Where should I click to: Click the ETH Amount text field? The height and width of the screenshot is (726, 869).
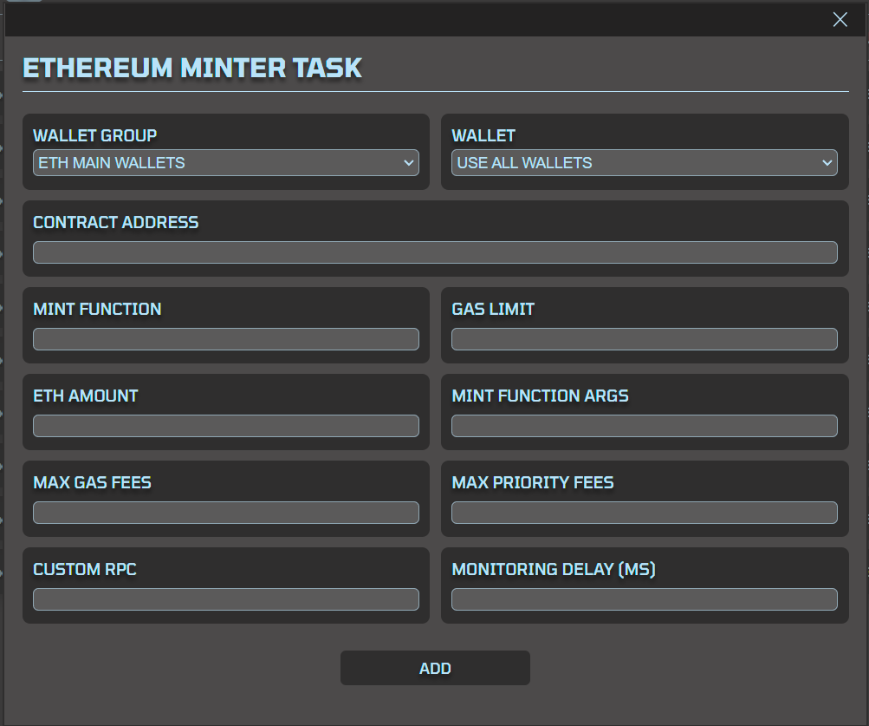[225, 426]
